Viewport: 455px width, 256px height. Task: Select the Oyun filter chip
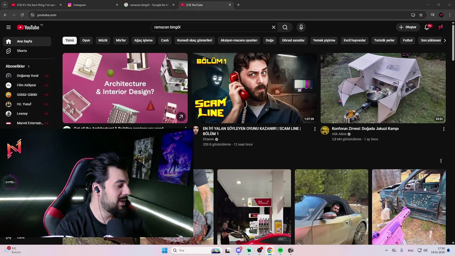click(86, 41)
